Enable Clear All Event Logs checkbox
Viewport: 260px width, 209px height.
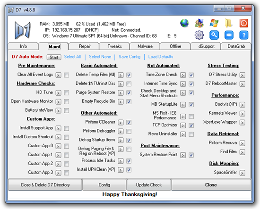(x=67, y=75)
